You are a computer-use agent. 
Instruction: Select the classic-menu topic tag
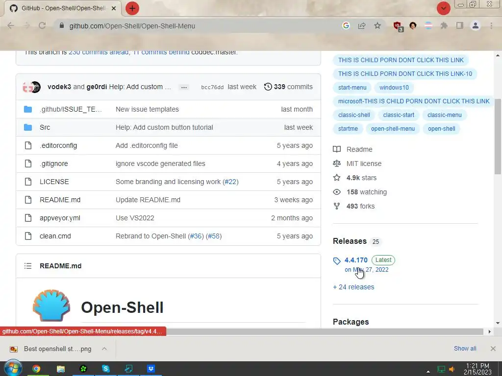pyautogui.click(x=444, y=115)
